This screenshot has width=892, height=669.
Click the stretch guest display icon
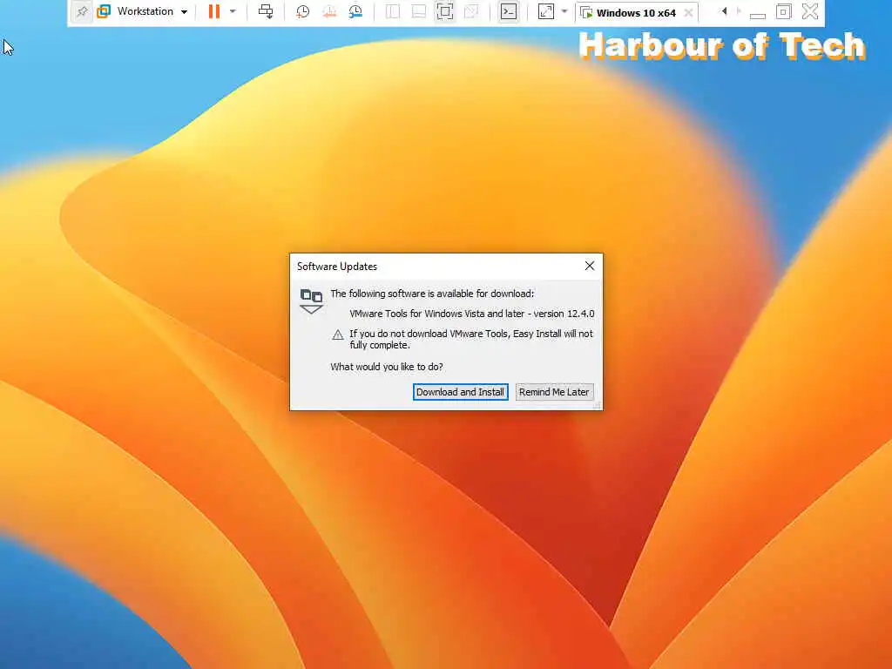click(545, 11)
